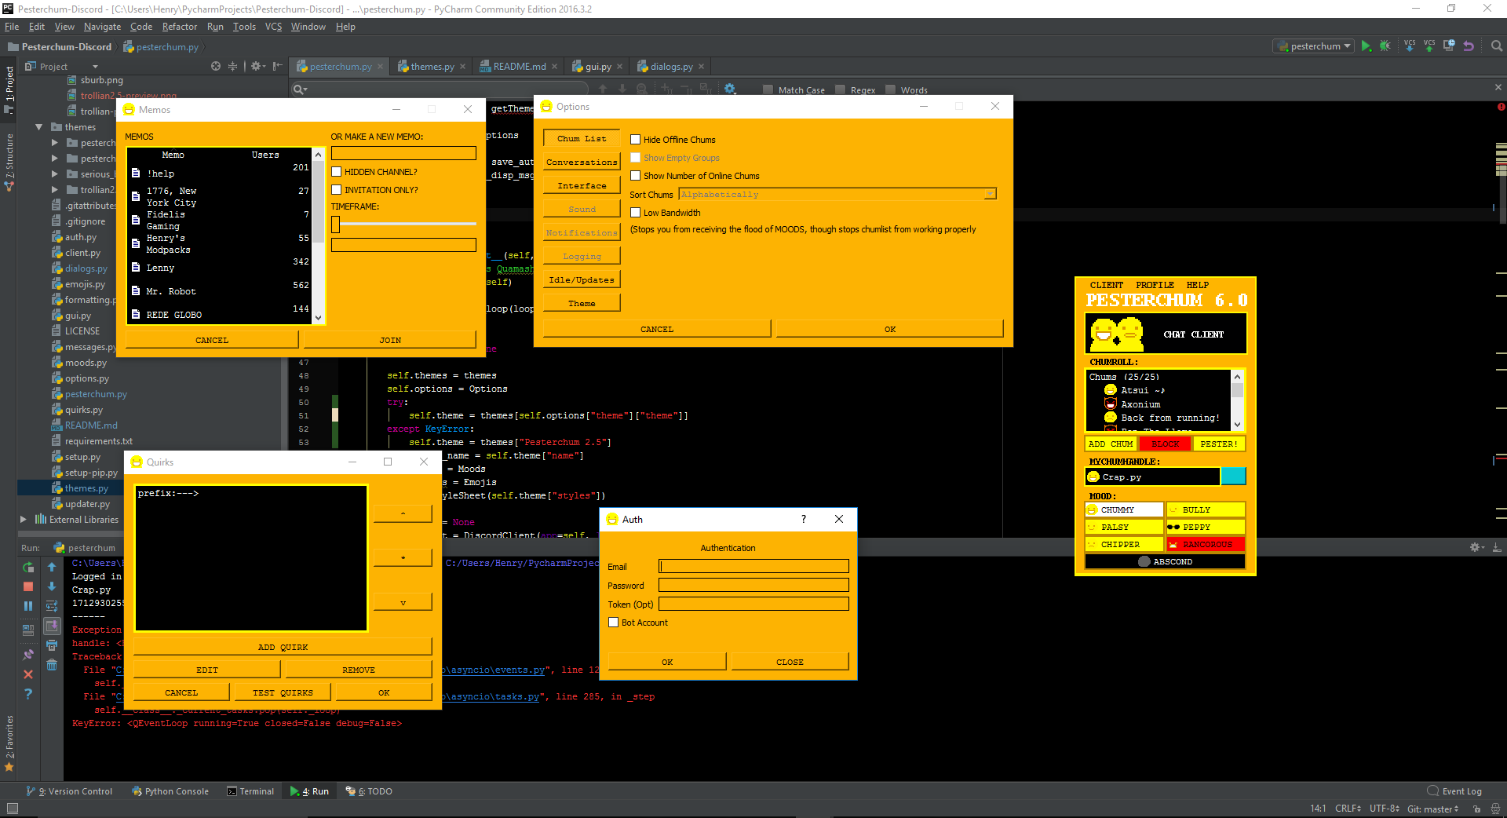
Task: Pin the Run tab
Action: tap(28, 654)
